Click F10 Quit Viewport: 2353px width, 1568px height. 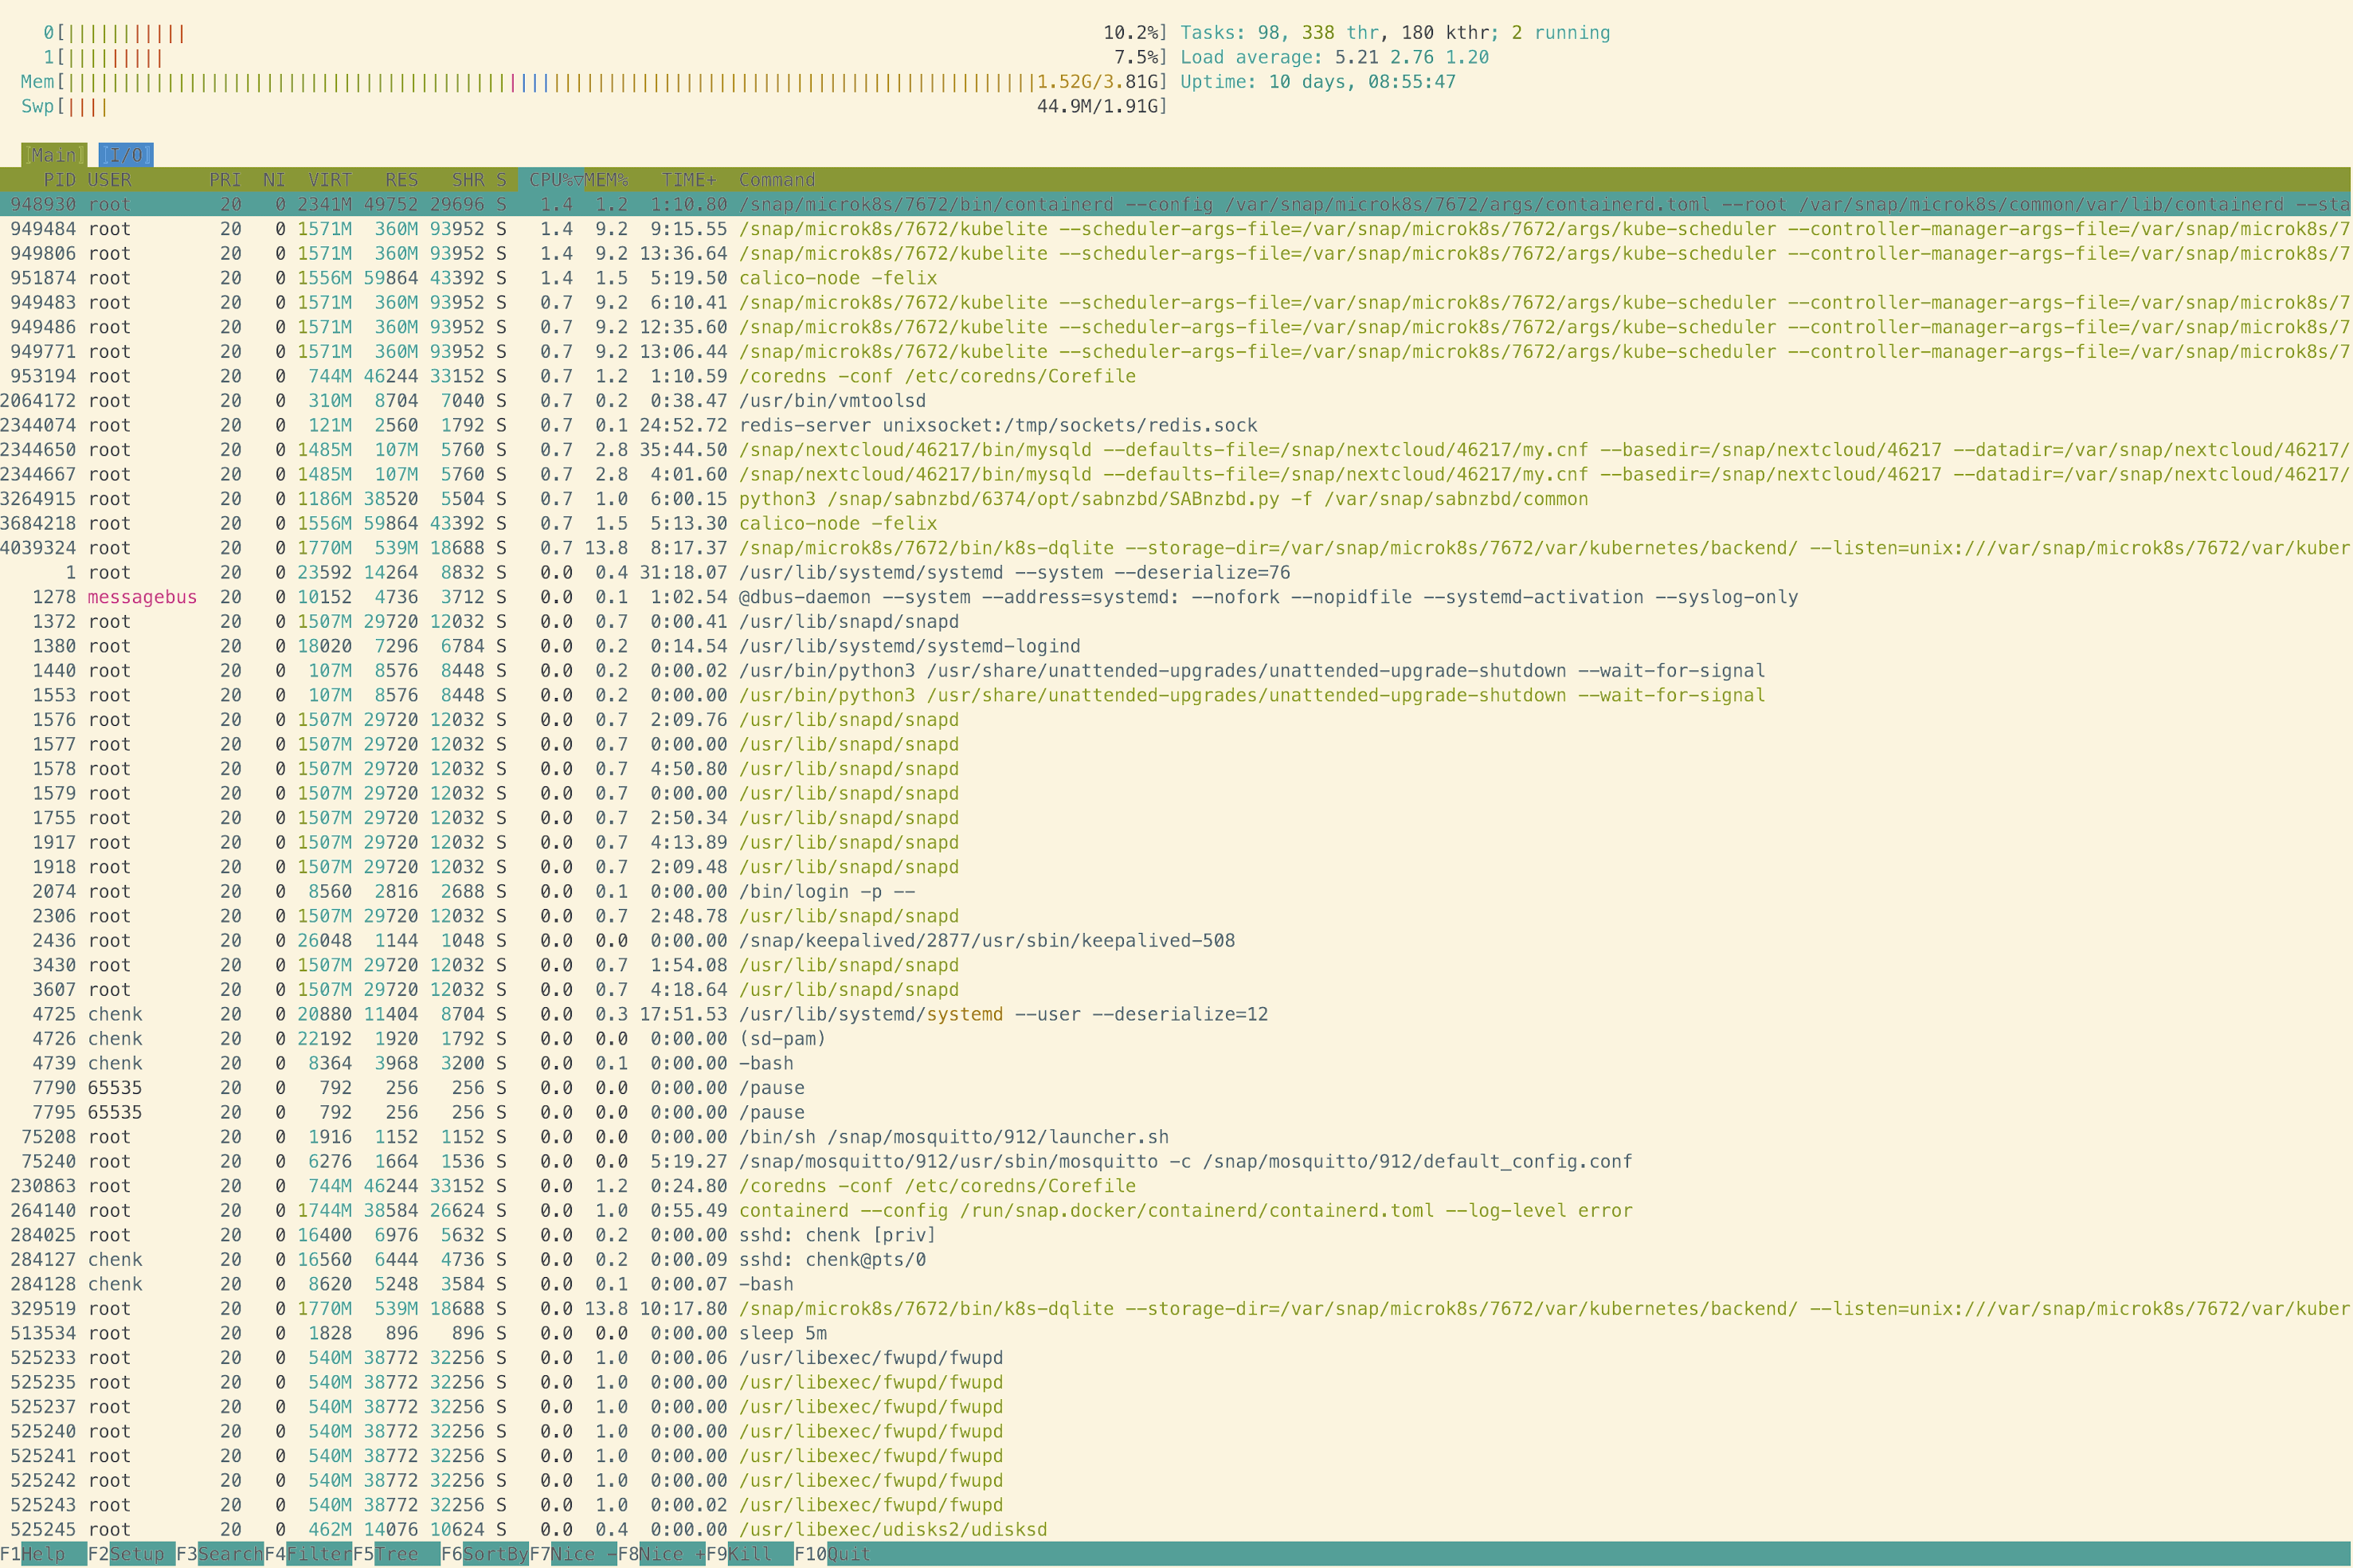click(848, 1554)
